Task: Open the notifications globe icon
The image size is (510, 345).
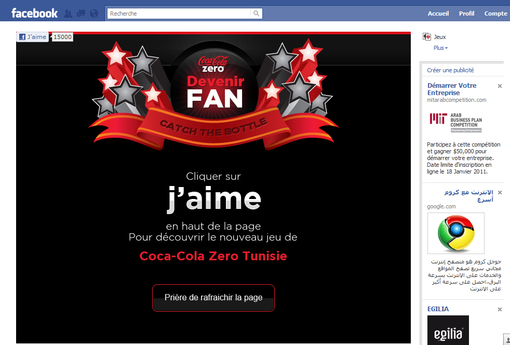Action: (x=93, y=14)
